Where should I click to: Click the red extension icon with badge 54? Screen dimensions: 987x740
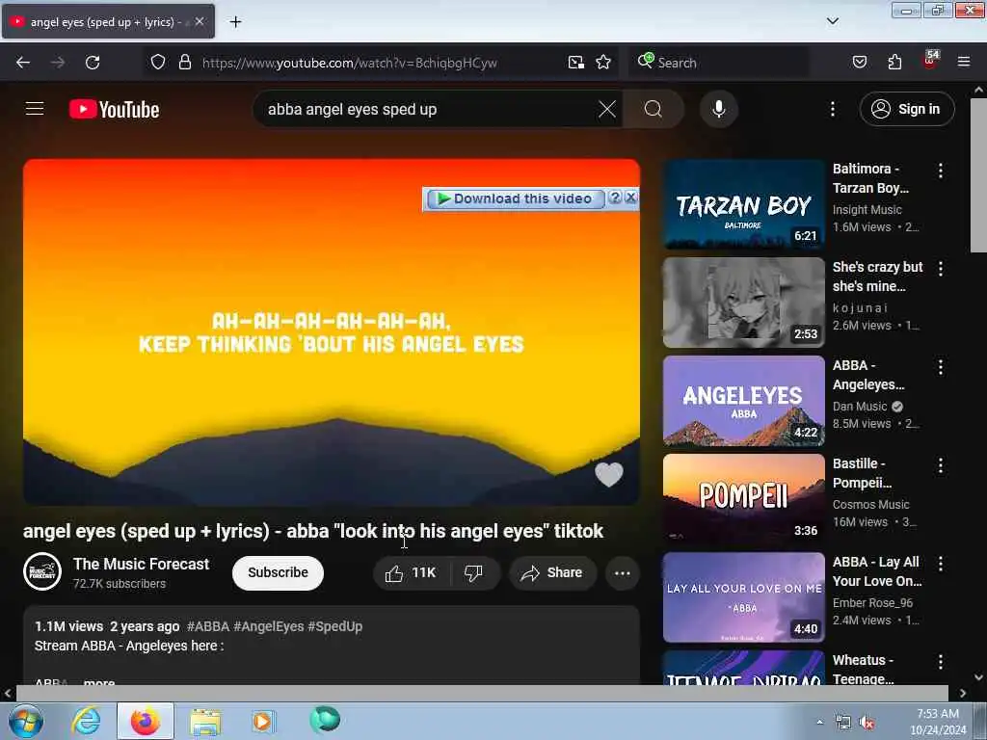click(x=930, y=61)
